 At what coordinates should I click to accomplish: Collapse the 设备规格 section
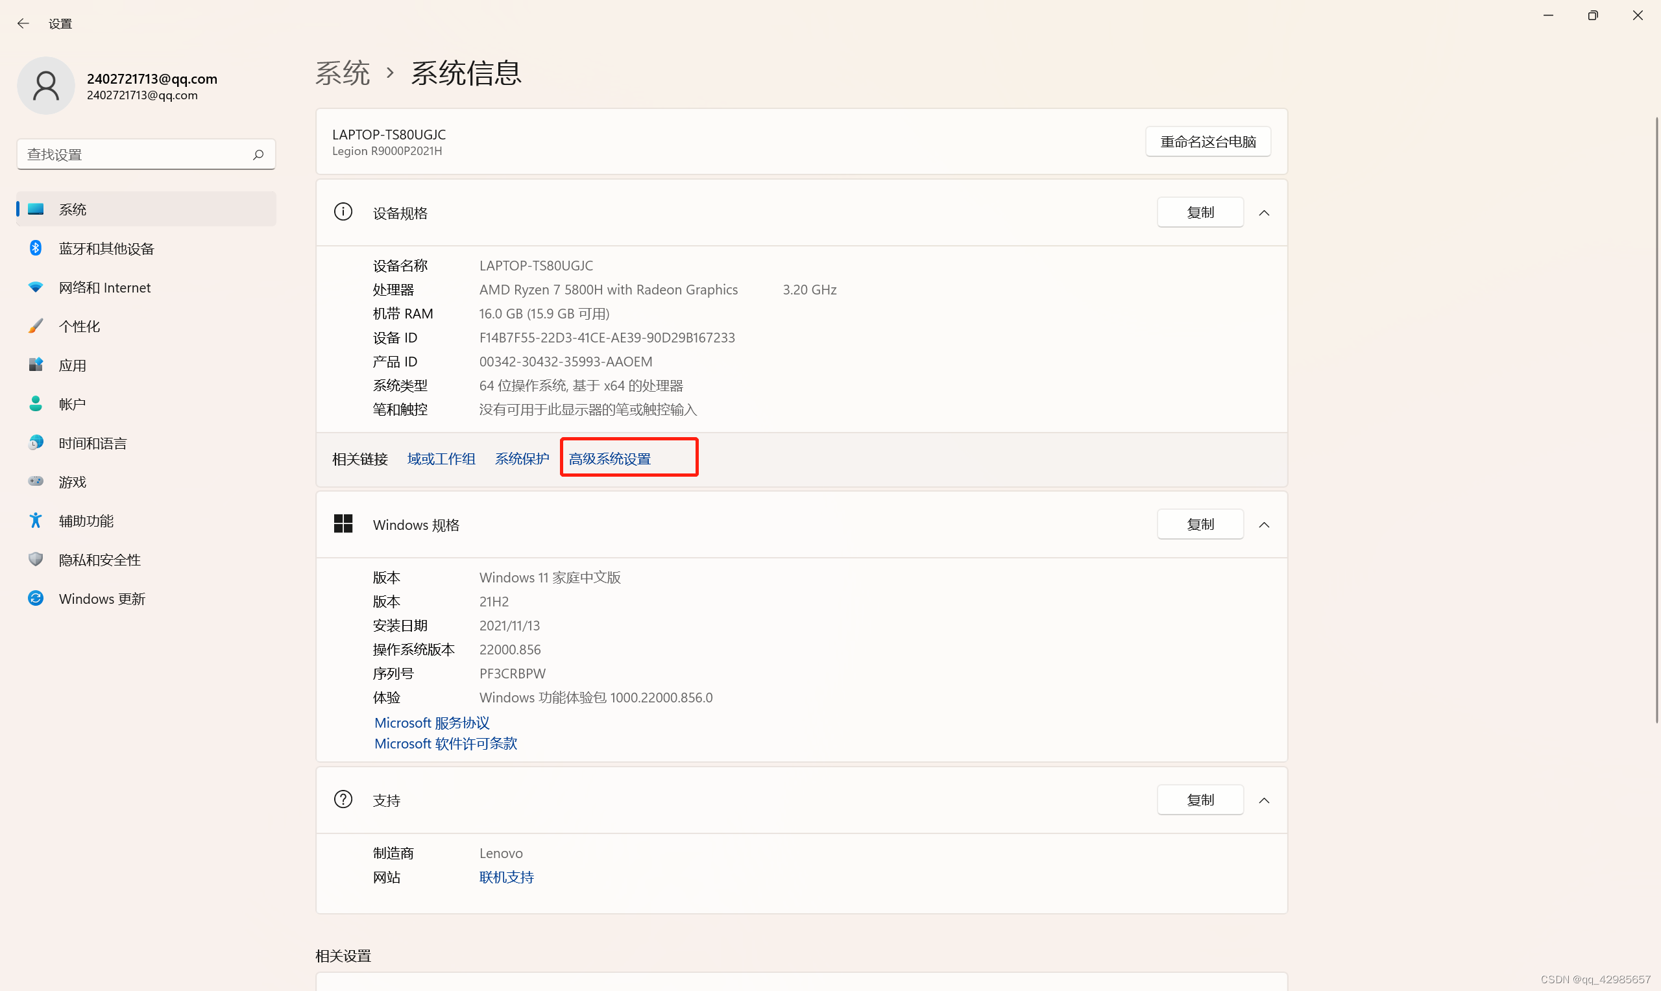(1265, 212)
